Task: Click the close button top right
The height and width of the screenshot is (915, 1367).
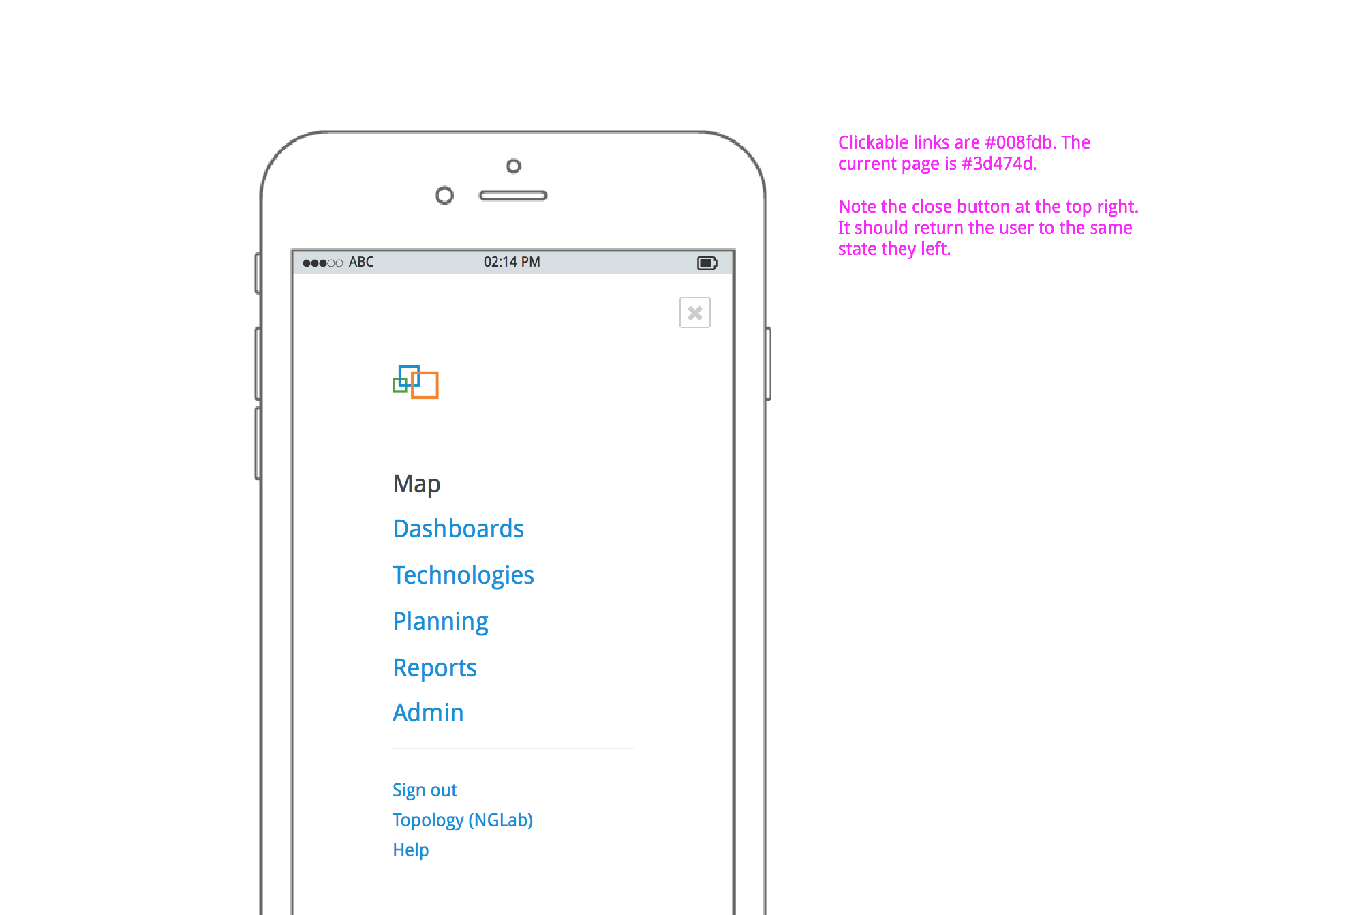Action: (x=694, y=314)
